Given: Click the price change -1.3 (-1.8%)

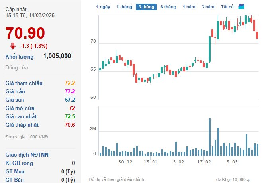Looking at the screenshot, I should 34,46.
